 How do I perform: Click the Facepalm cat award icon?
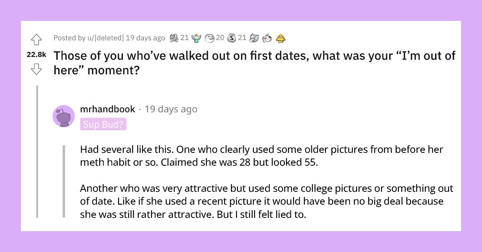[x=254, y=38]
